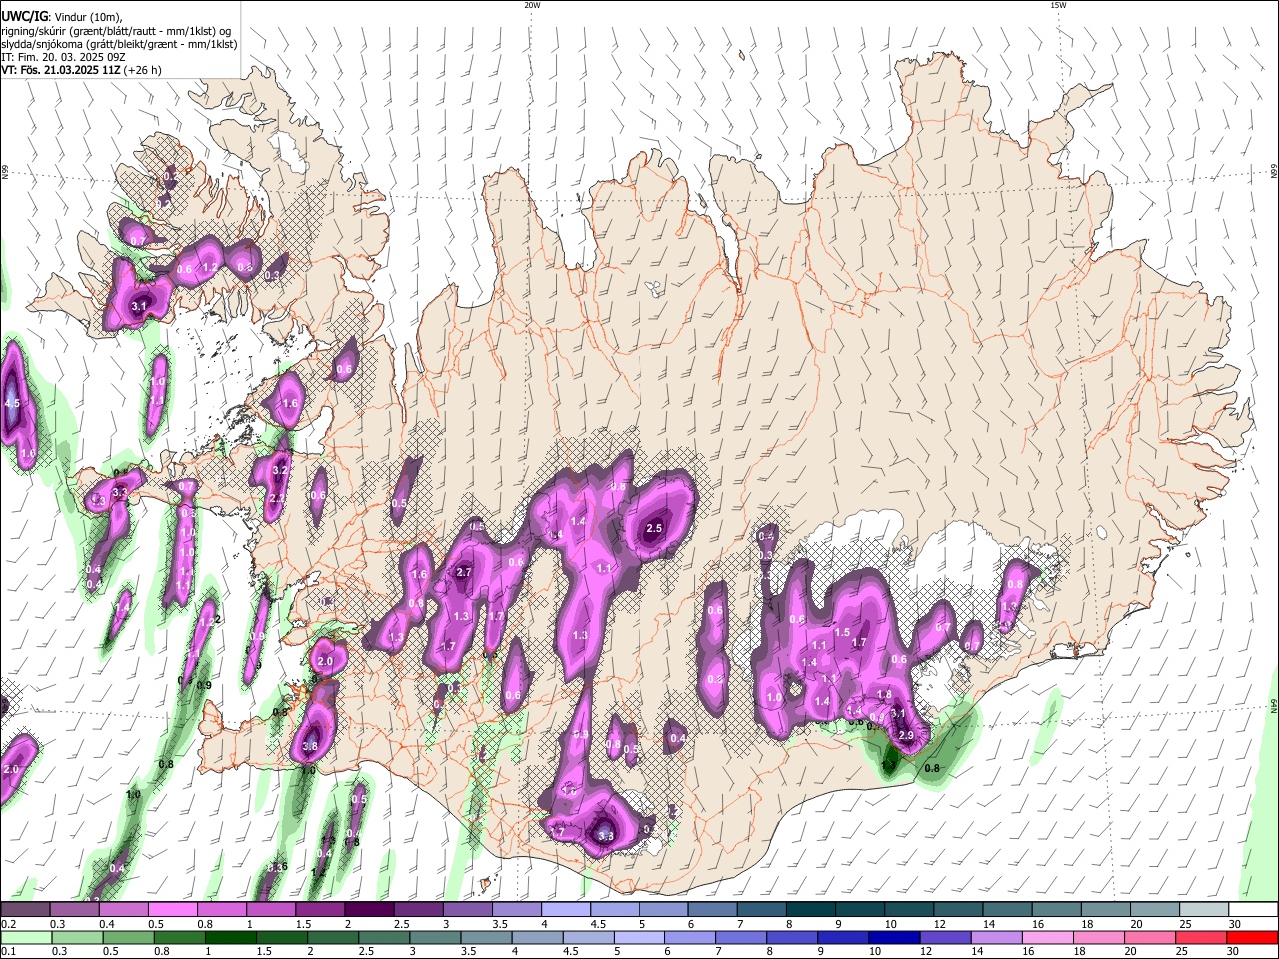Click the dark teal swatch between 9 and 10 on upper scale

pyautogui.click(x=859, y=910)
